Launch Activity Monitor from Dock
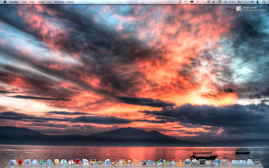269x168 pixels. pyautogui.click(x=202, y=162)
